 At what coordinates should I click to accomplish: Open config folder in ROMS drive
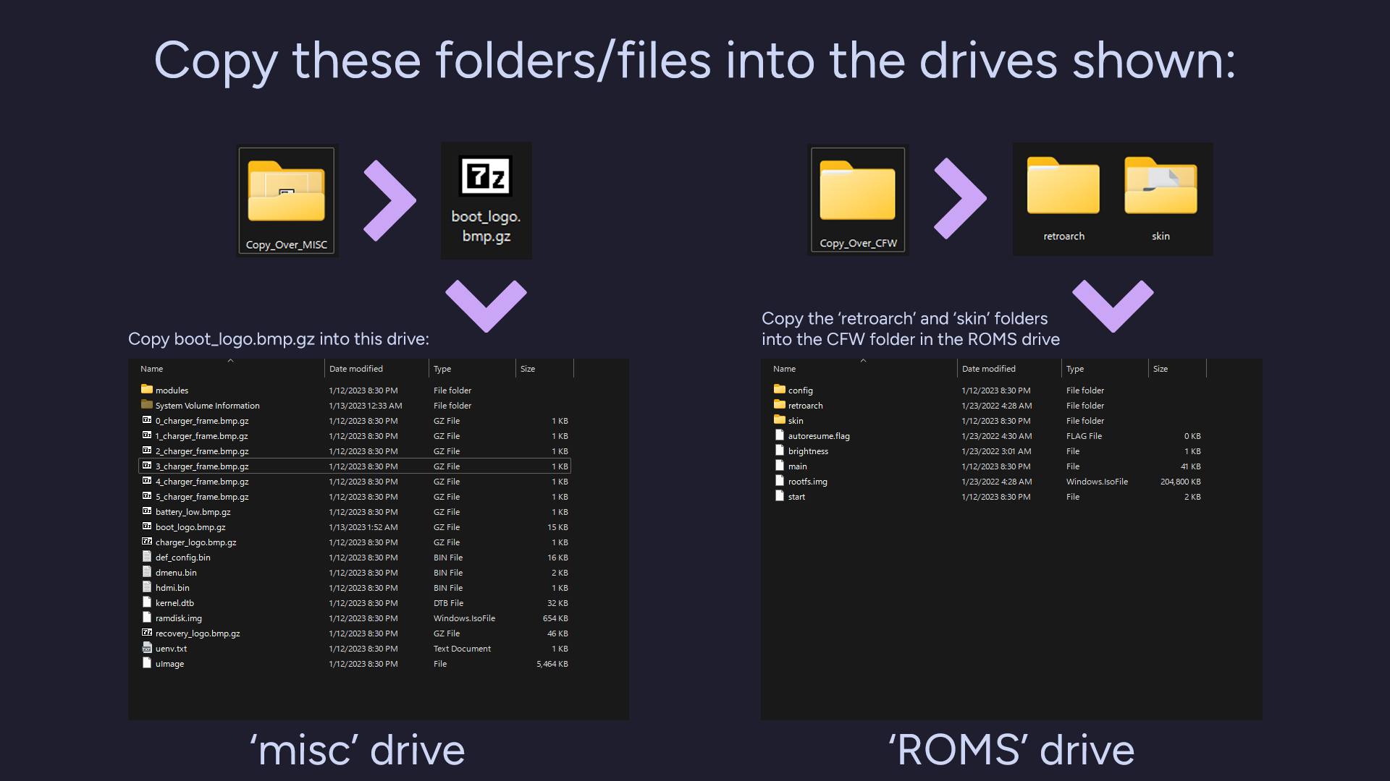click(x=987, y=390)
